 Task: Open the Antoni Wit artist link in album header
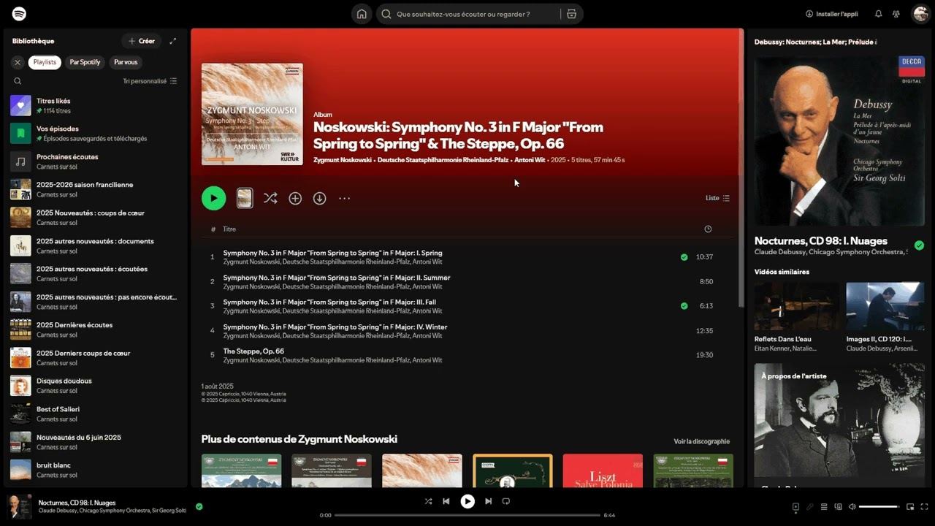point(530,160)
